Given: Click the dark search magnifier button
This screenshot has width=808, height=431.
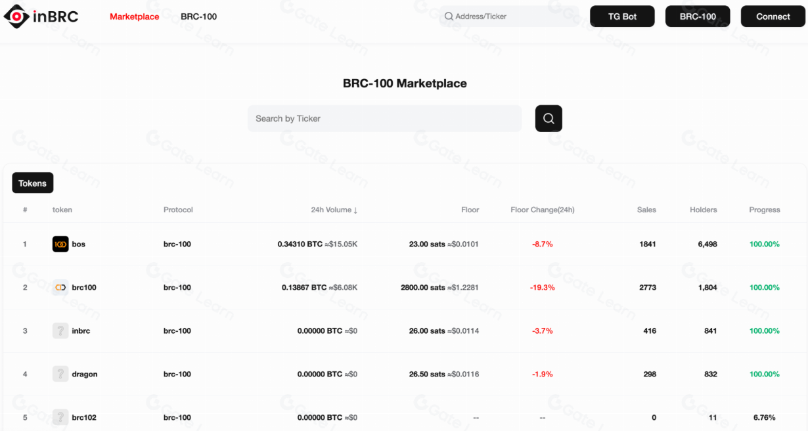Looking at the screenshot, I should 549,119.
